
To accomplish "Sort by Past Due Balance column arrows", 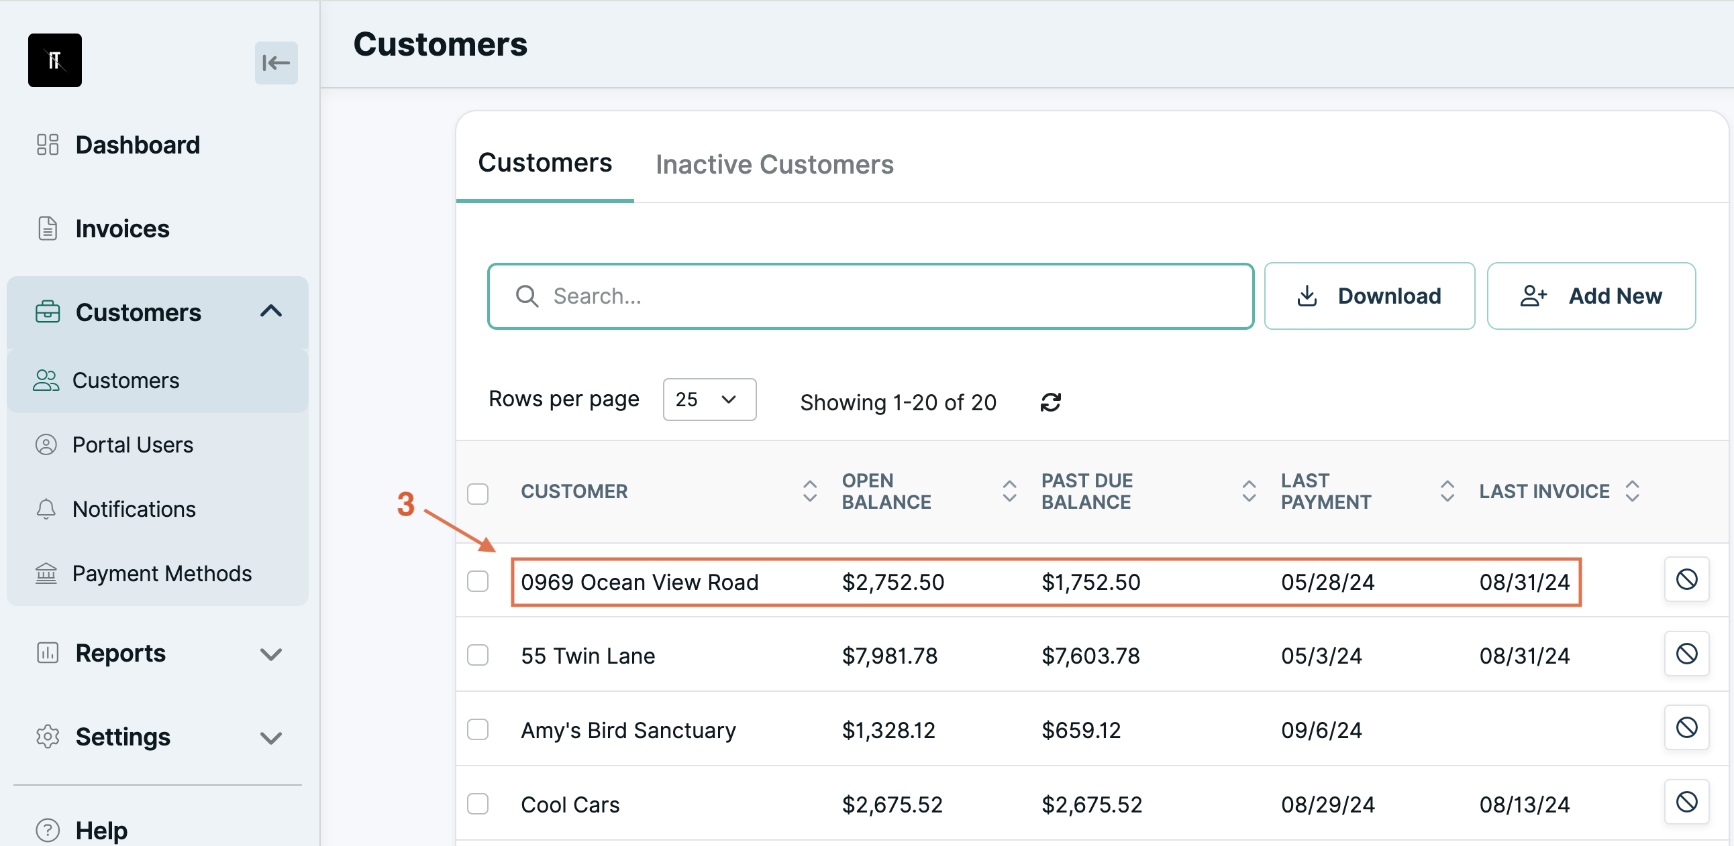I will 1249,491.
